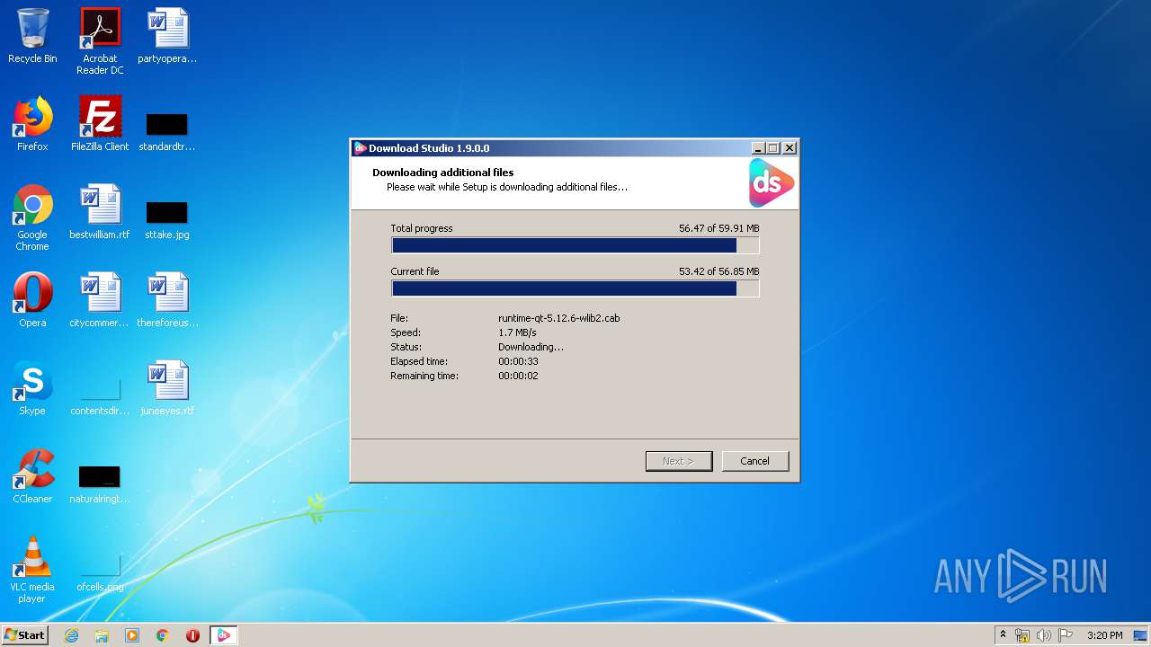Launch Opera browser desktop shortcut
Image resolution: width=1151 pixels, height=647 pixels.
32,300
